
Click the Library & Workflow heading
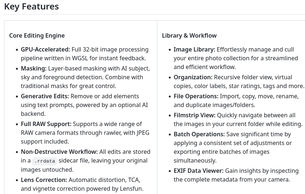tap(189, 35)
